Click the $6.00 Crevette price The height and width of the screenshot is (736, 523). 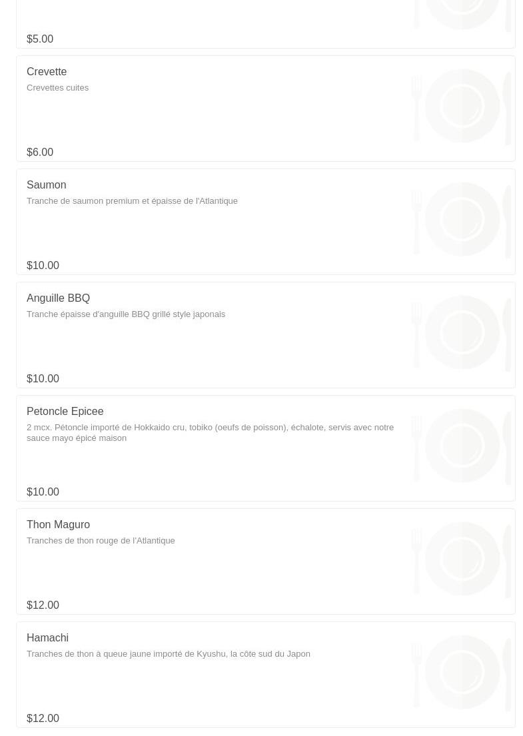click(40, 153)
